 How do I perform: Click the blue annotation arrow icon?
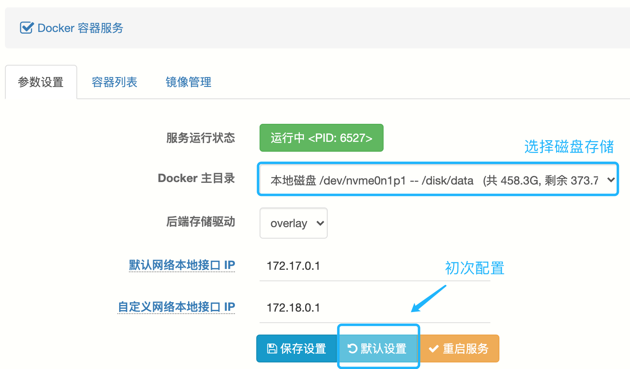428,299
